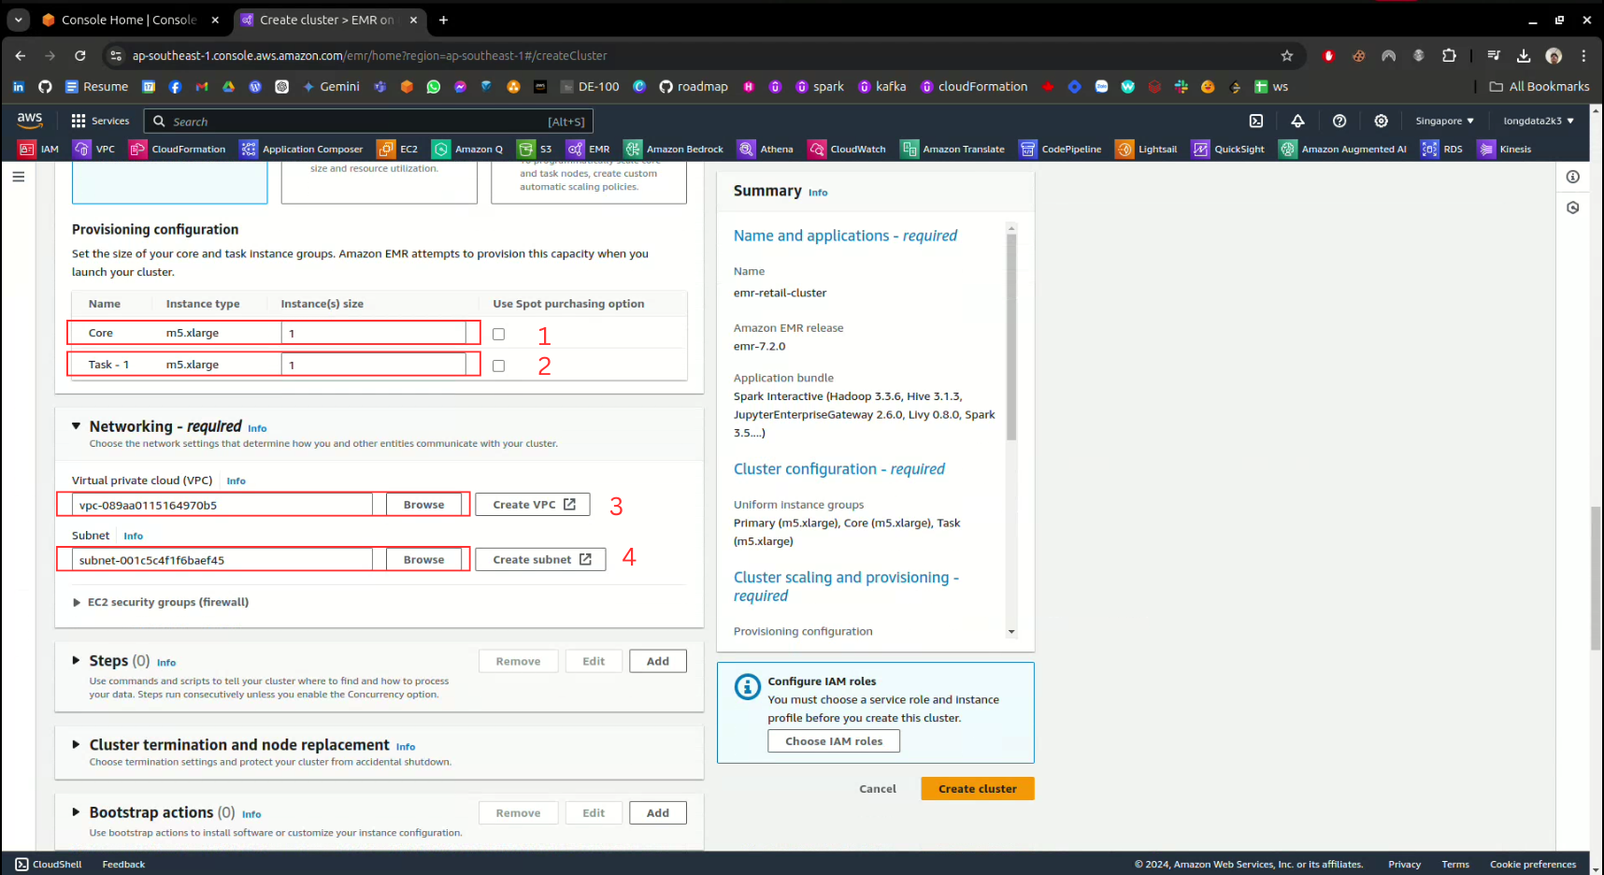1604x875 pixels.
Task: Click the AWS support help icon
Action: (x=1339, y=121)
